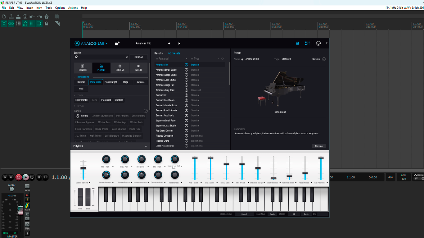424x238 pixels.
Task: Open the top-right Analog Lab dropdown arrow
Action: (327, 43)
